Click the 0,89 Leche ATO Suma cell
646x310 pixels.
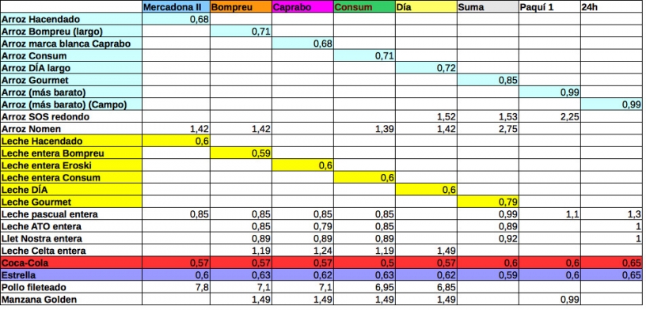(488, 226)
